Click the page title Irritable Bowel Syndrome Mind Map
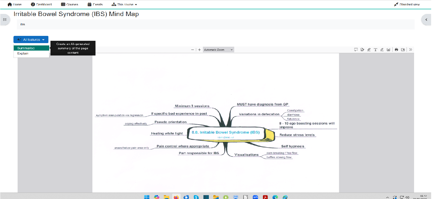Image resolution: width=434 pixels, height=199 pixels. coord(76,14)
